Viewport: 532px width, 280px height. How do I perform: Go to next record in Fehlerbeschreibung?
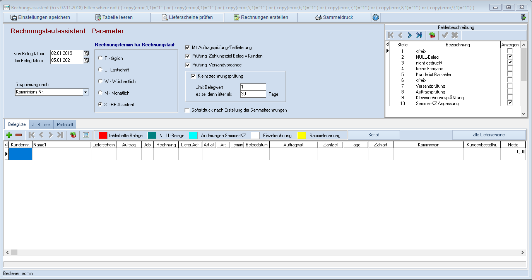(409, 36)
